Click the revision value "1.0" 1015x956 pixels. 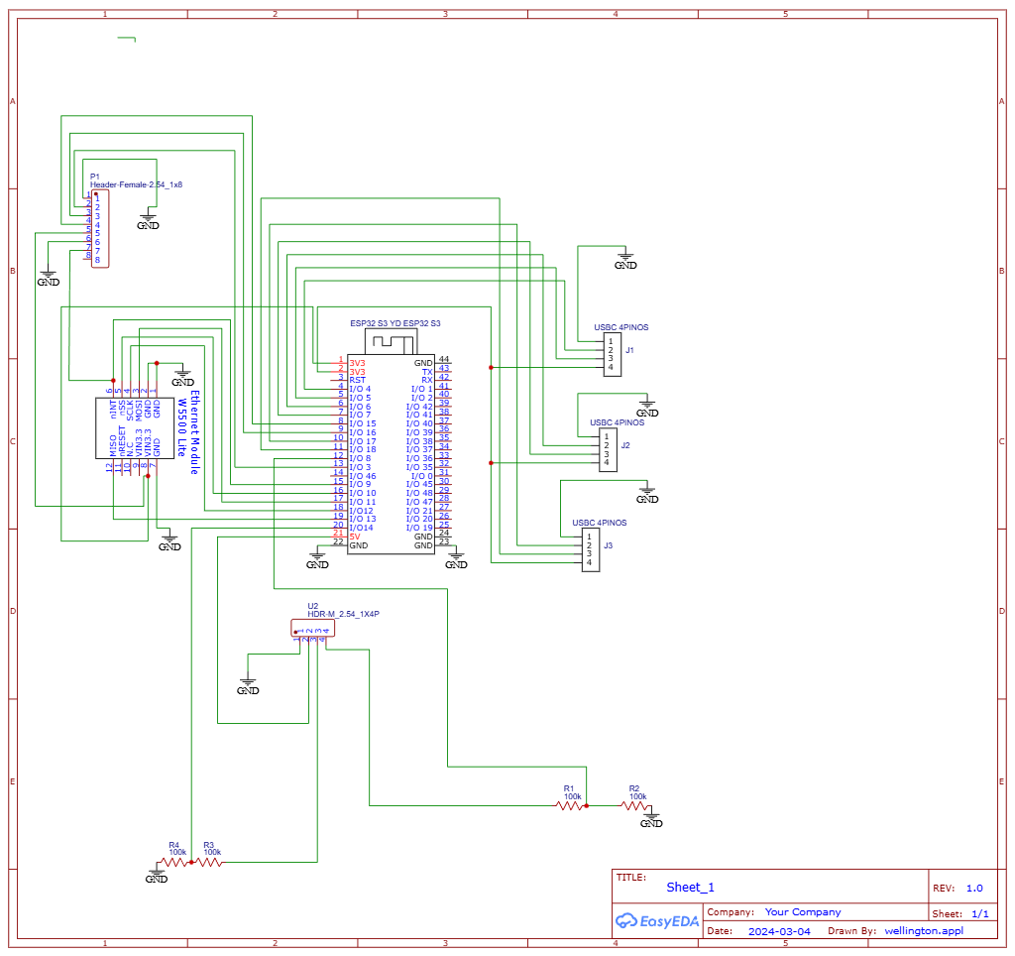pos(974,888)
